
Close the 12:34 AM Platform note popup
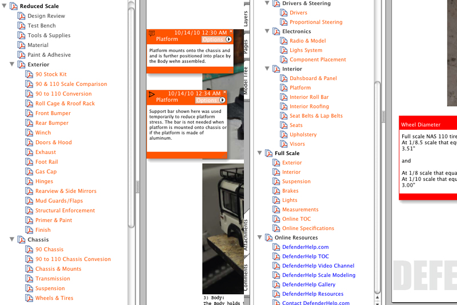[225, 92]
